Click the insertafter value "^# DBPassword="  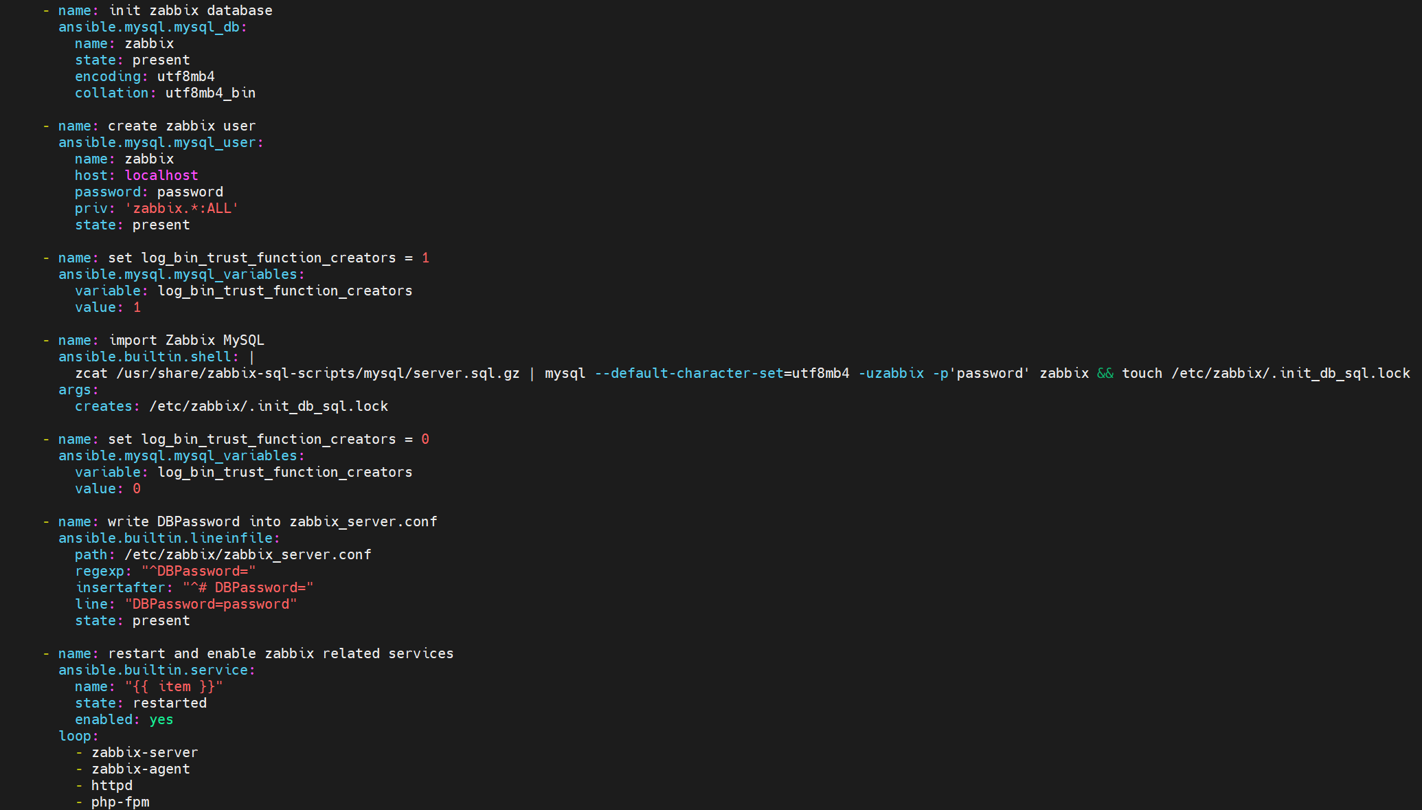pyautogui.click(x=248, y=587)
